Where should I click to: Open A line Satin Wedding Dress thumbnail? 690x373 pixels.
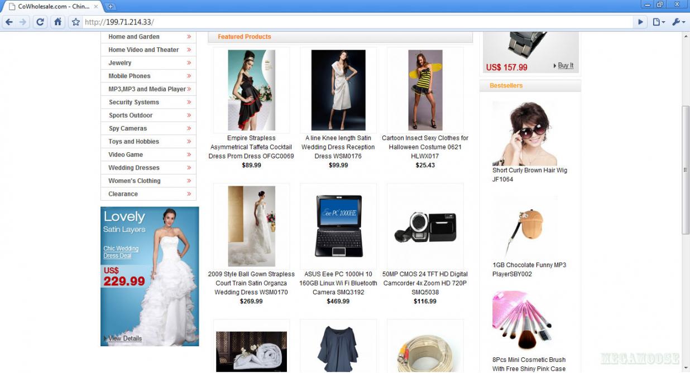click(338, 90)
